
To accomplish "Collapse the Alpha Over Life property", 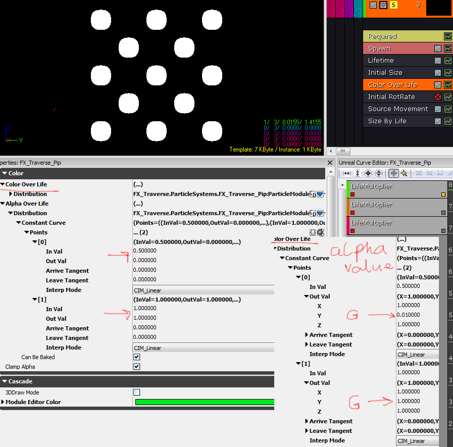I will [3, 204].
